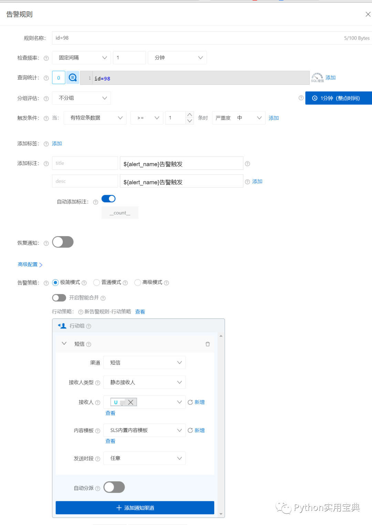The width and height of the screenshot is (372, 525).
Task: Open the 渠道 短信 dropdown
Action: 145,363
